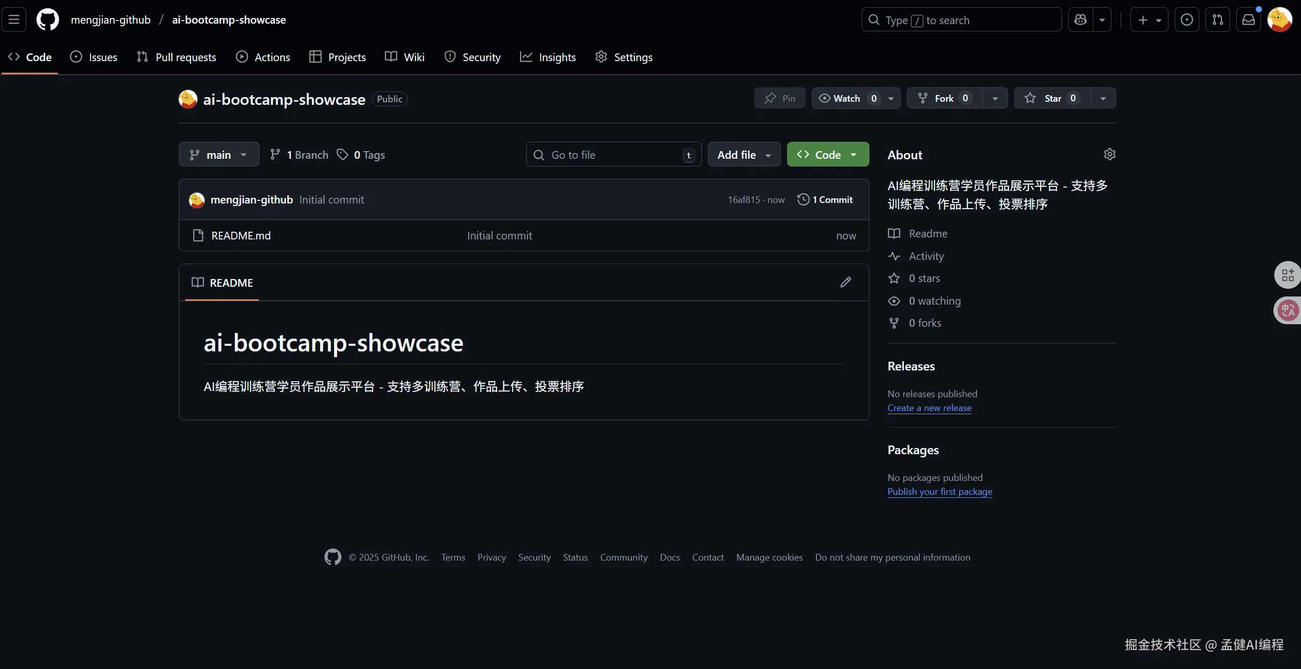1301x669 pixels.
Task: Click the Create a new release link
Action: coord(930,408)
